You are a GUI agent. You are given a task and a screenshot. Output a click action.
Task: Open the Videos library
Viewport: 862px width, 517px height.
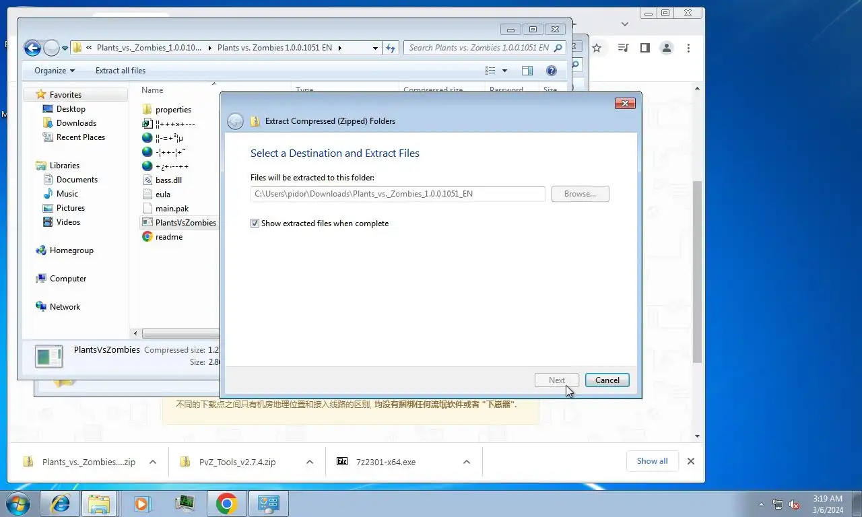pos(68,222)
